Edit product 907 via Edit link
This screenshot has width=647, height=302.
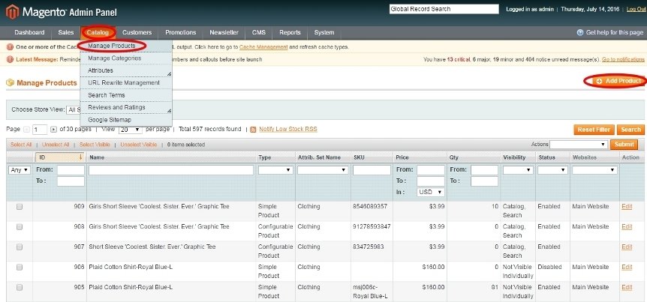pyautogui.click(x=627, y=247)
